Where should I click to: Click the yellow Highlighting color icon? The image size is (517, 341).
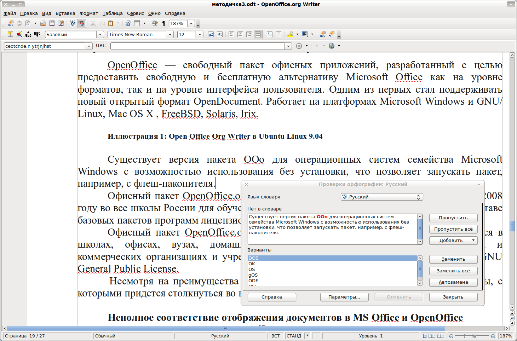[290, 34]
